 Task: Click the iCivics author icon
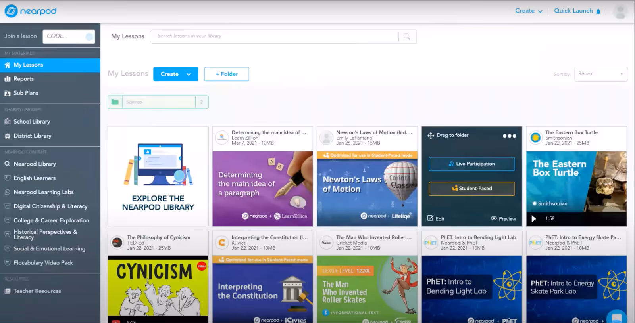[x=222, y=243]
